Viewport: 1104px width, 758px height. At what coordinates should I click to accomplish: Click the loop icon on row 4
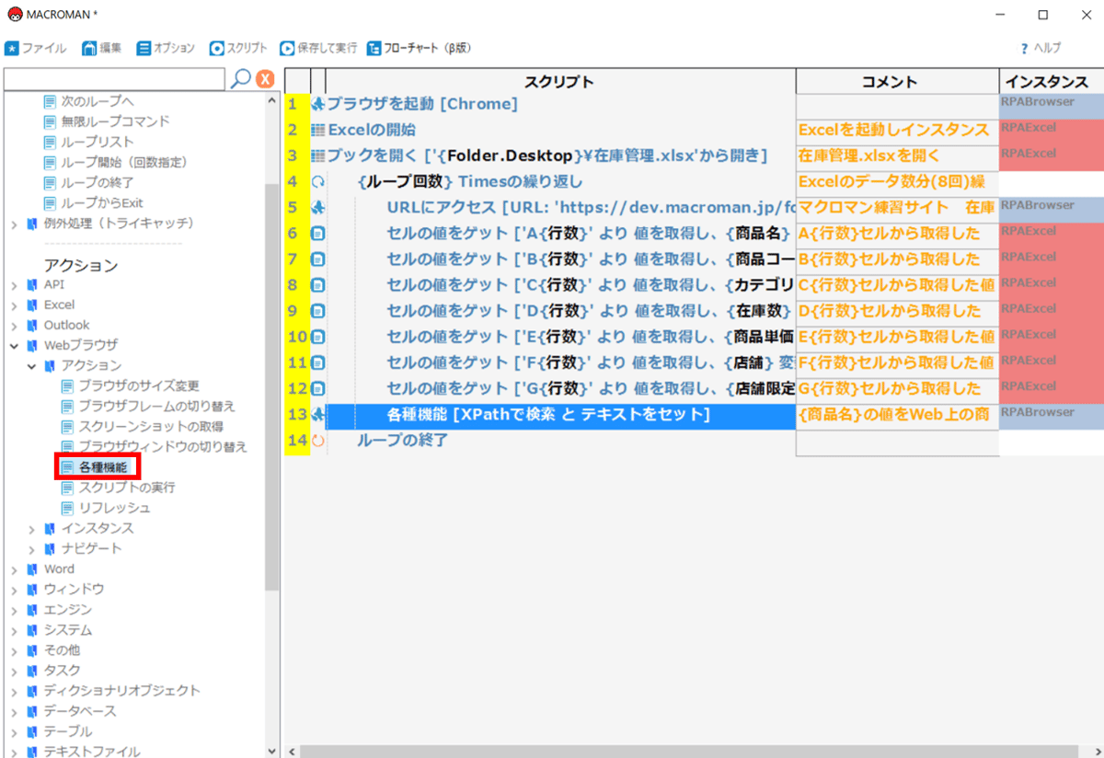click(318, 182)
